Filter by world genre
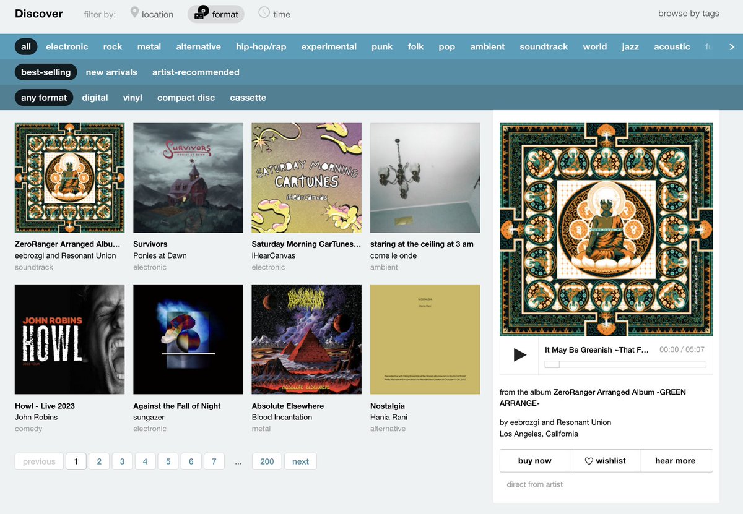Viewport: 743px width, 514px height. pos(595,46)
